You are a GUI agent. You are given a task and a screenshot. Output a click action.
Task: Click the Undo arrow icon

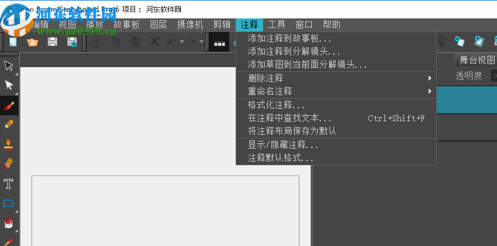coord(171,42)
